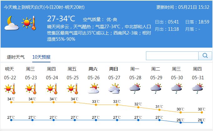Click the 05-27 cloudy weather icon
Screen dimensions: 213x131
(114, 88)
